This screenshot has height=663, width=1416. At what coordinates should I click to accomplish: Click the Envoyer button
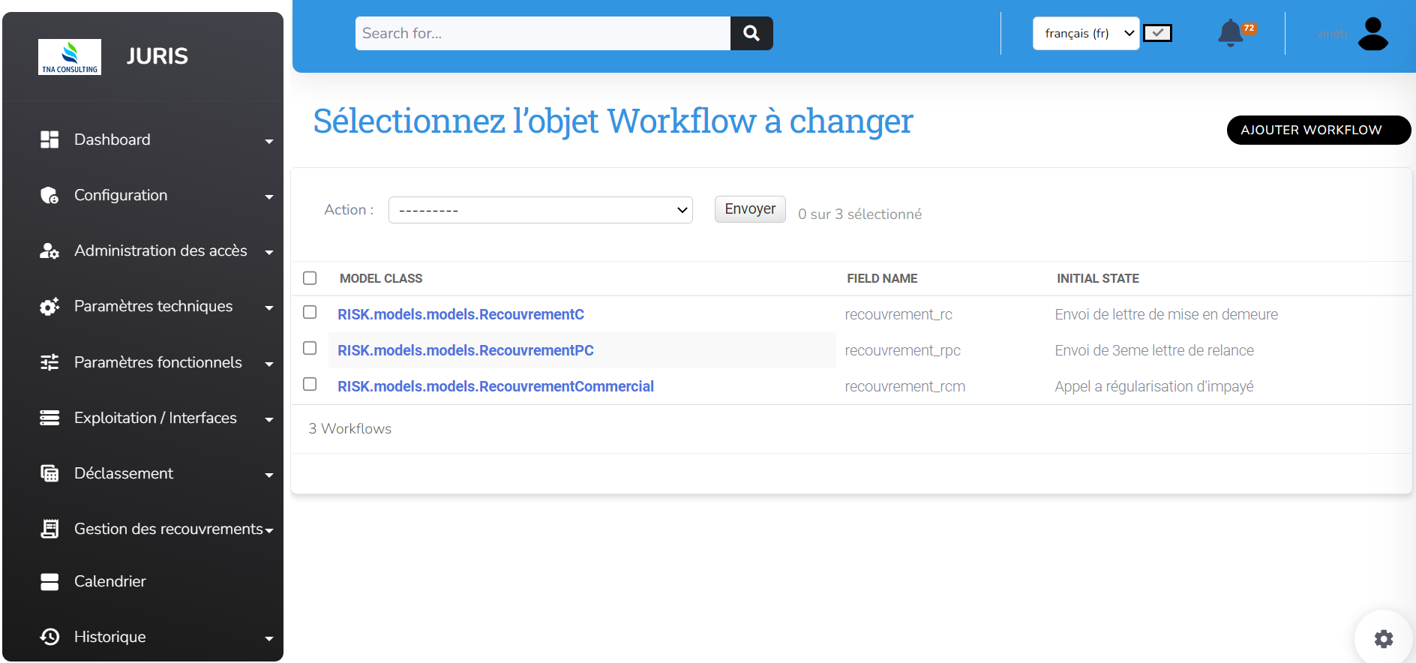coord(749,209)
